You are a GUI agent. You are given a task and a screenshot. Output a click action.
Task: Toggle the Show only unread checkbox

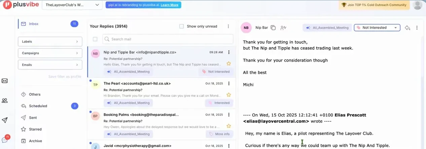182,26
